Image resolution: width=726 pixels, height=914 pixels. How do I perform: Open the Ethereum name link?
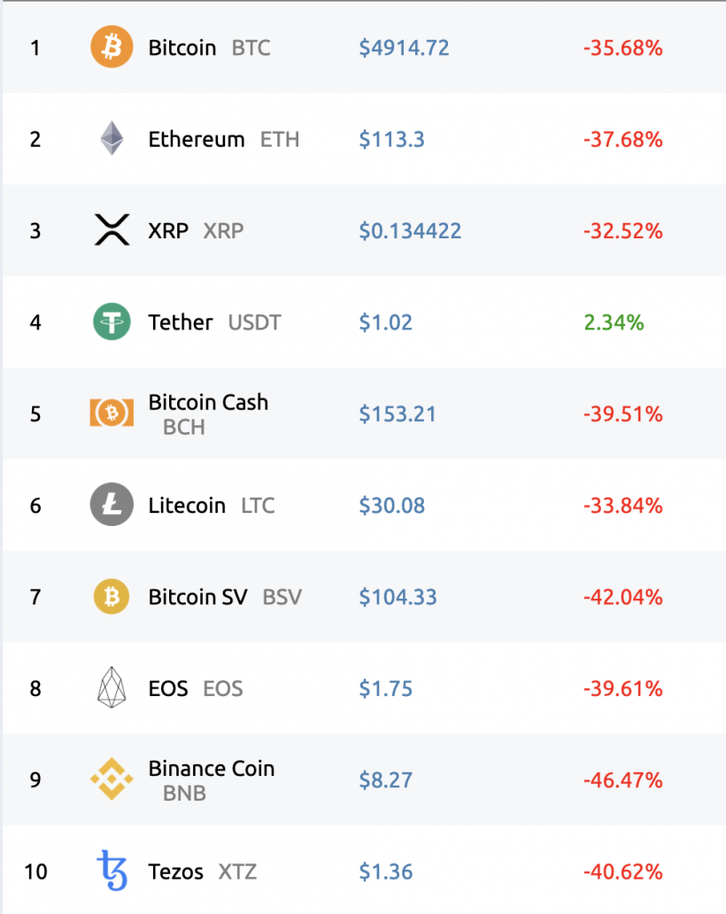click(x=197, y=139)
